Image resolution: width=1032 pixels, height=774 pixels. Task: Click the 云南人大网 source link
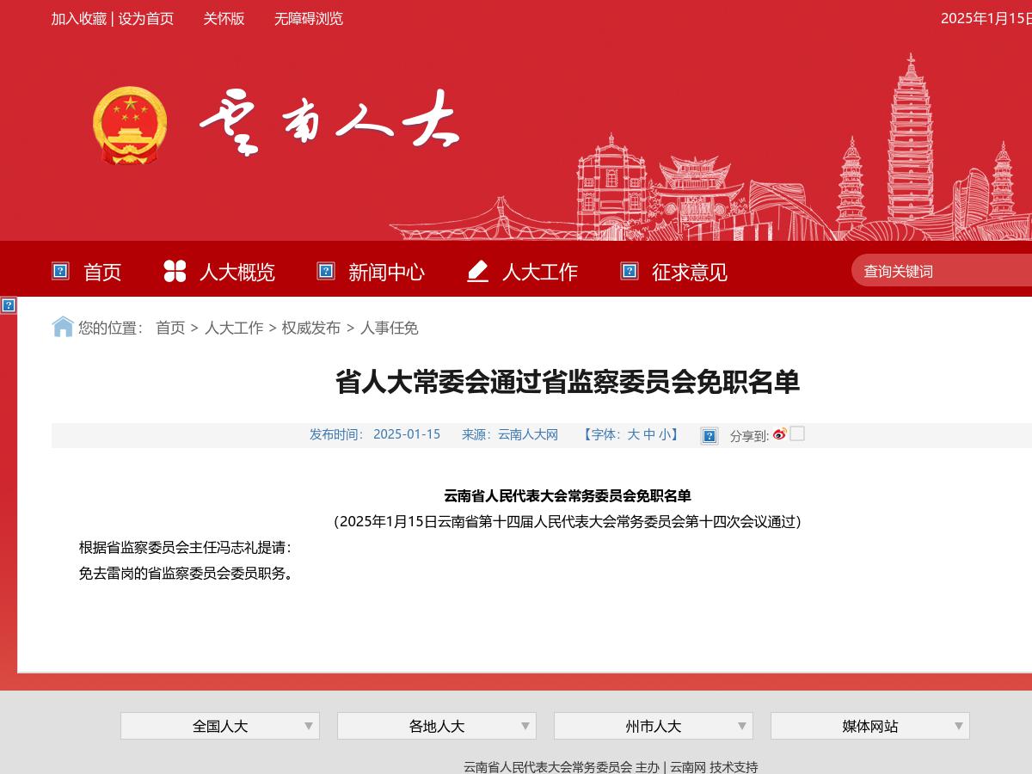[528, 434]
